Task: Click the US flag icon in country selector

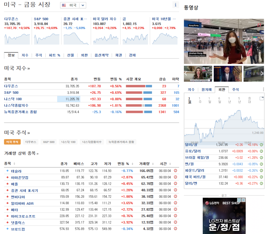Action: click(x=64, y=5)
